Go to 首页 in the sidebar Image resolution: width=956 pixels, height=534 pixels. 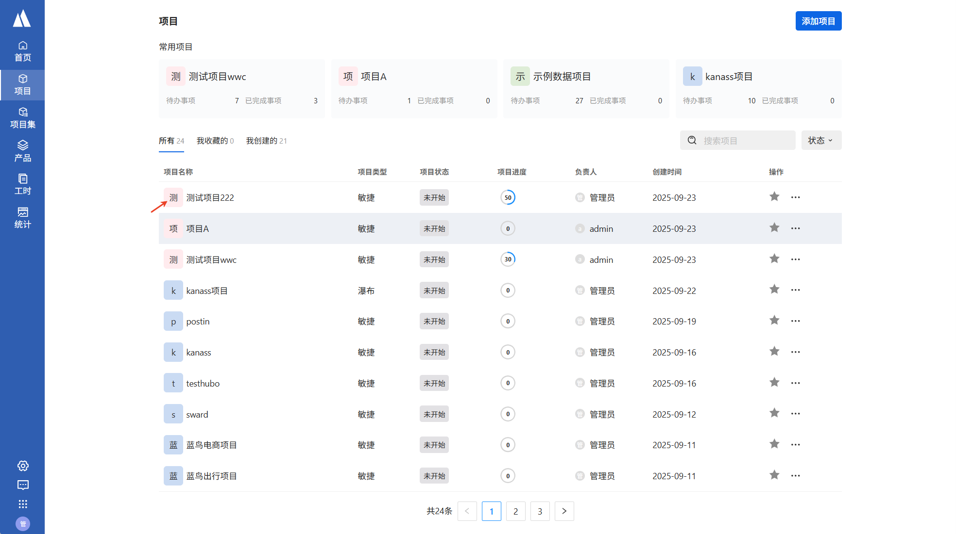coord(22,51)
